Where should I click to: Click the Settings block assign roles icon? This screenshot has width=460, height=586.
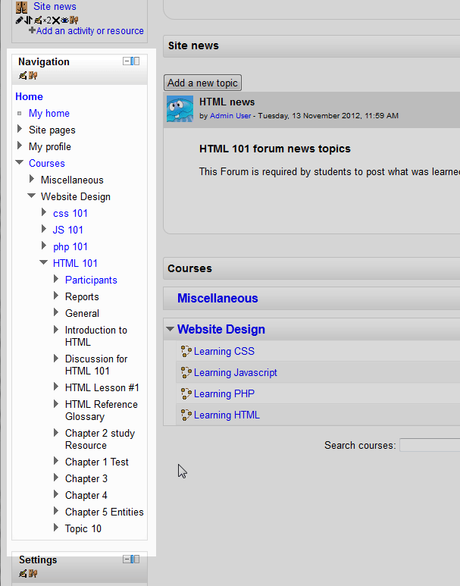coord(33,573)
